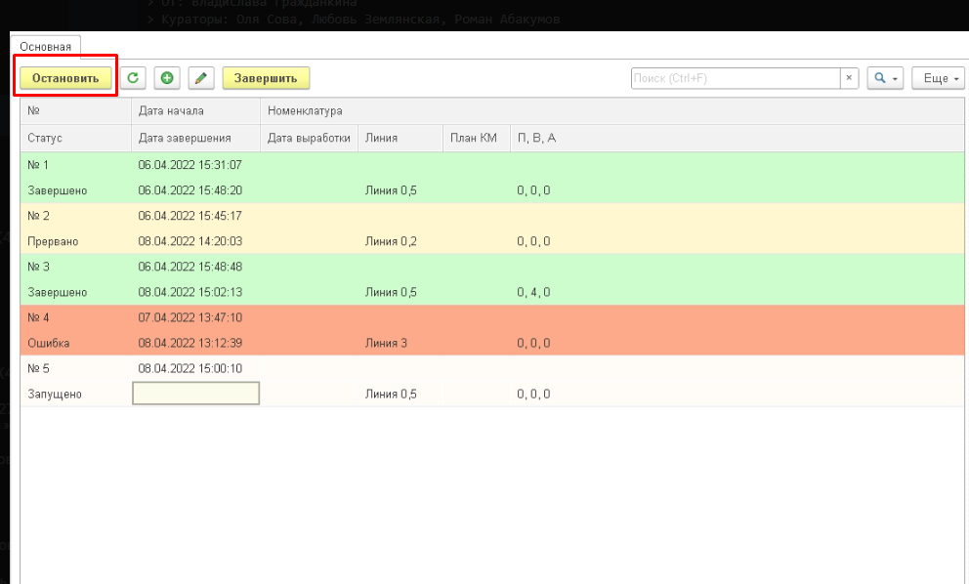
Task: Click the empty completion date cell of № 5
Action: [195, 394]
